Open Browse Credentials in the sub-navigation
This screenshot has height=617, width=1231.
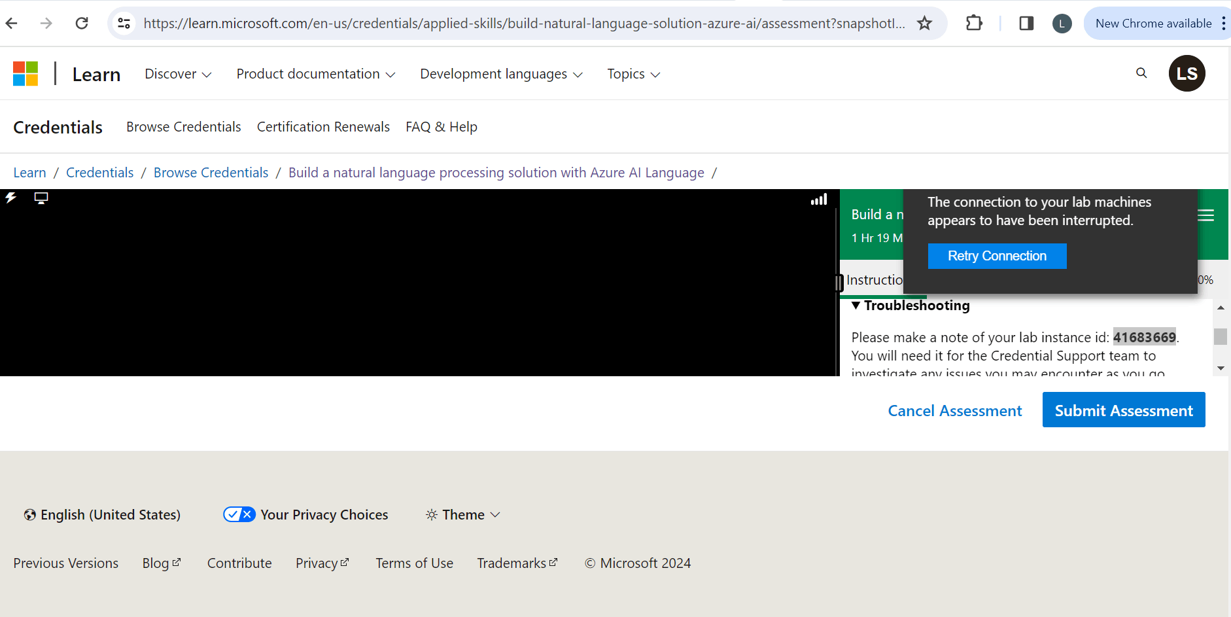tap(184, 127)
